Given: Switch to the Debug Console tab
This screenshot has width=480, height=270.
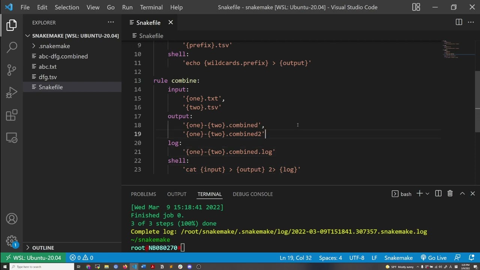Looking at the screenshot, I should (253, 194).
